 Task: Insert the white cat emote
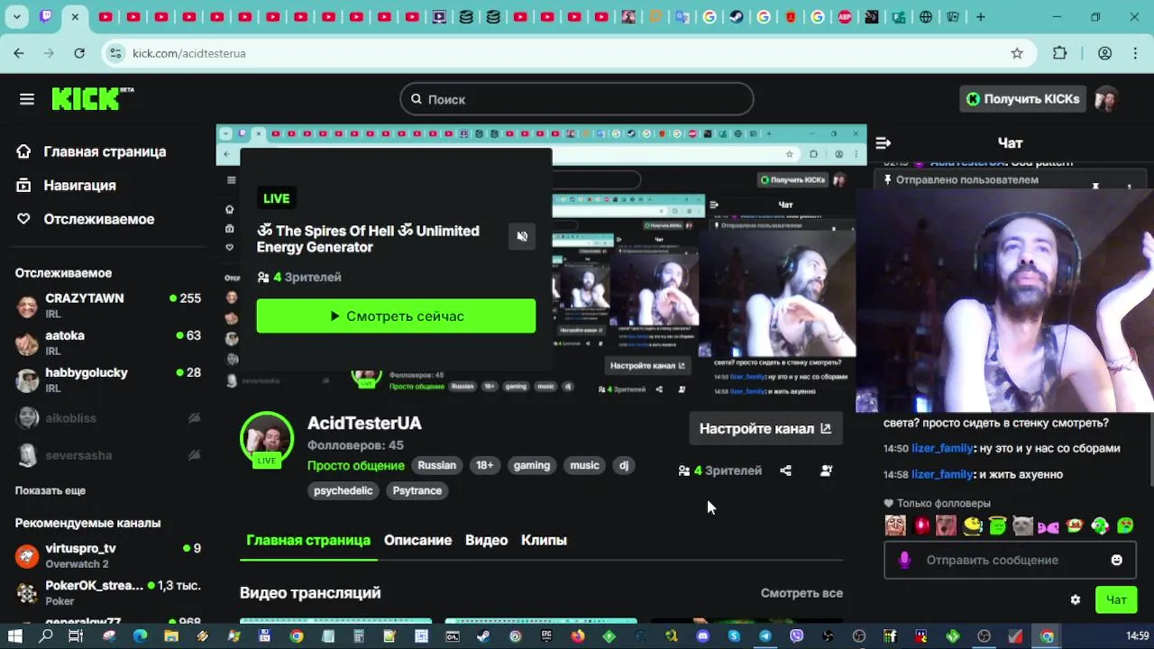(1022, 526)
